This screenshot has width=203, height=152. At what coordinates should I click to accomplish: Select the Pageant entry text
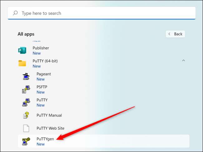pyautogui.click(x=44, y=74)
